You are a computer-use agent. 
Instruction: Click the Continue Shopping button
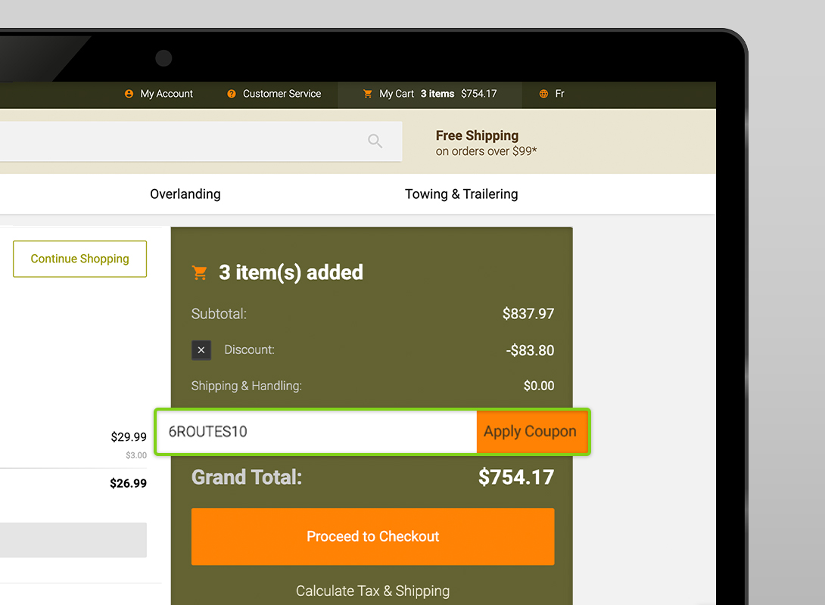pos(79,259)
